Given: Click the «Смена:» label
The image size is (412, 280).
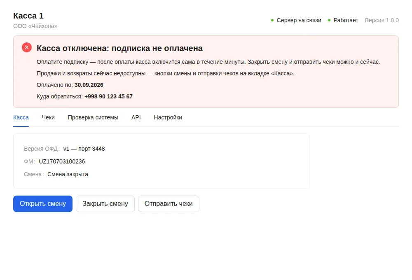Looking at the screenshot, I should [x=34, y=175].
